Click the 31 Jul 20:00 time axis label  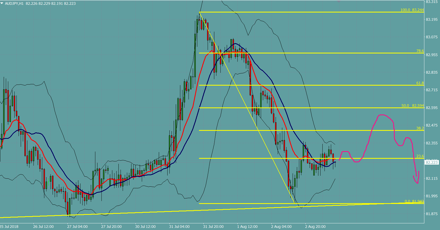coord(213,227)
